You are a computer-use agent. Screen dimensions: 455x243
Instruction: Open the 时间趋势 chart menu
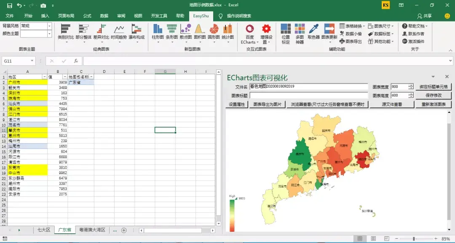(x=119, y=32)
